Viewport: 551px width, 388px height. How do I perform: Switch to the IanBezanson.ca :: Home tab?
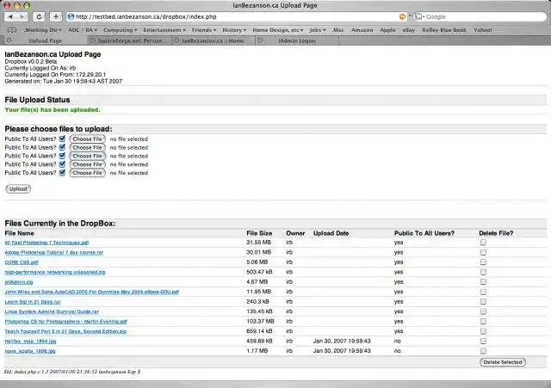pos(213,40)
